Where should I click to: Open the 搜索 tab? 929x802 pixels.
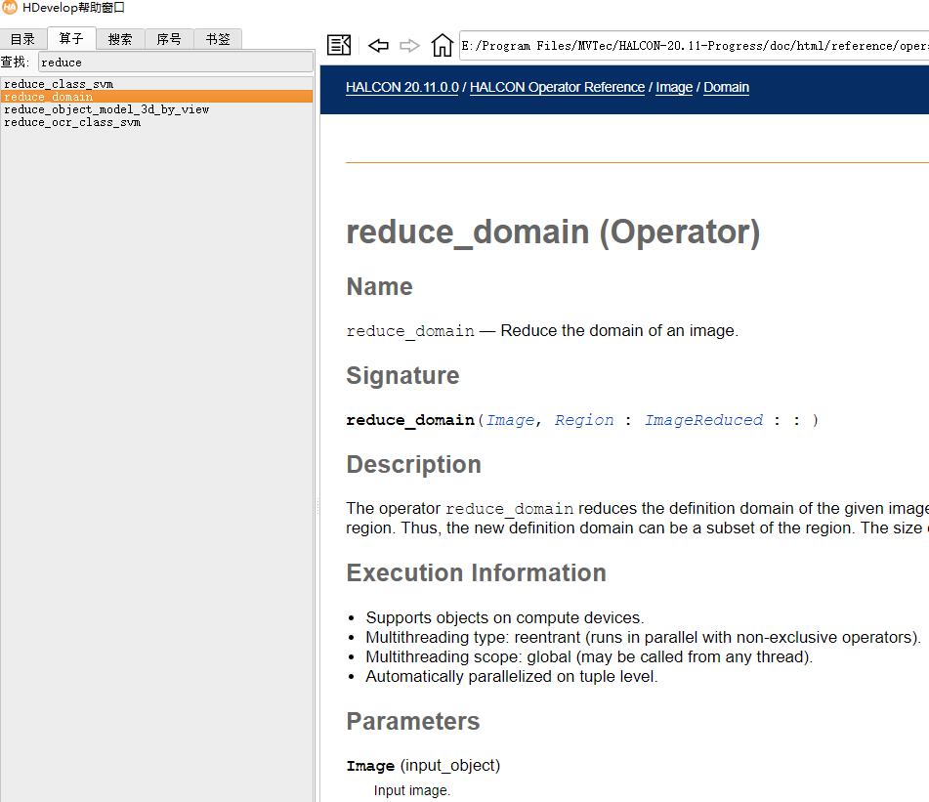tap(120, 39)
